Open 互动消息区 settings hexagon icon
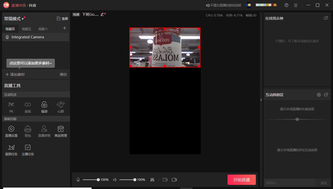This screenshot has width=333, height=189. (319, 95)
